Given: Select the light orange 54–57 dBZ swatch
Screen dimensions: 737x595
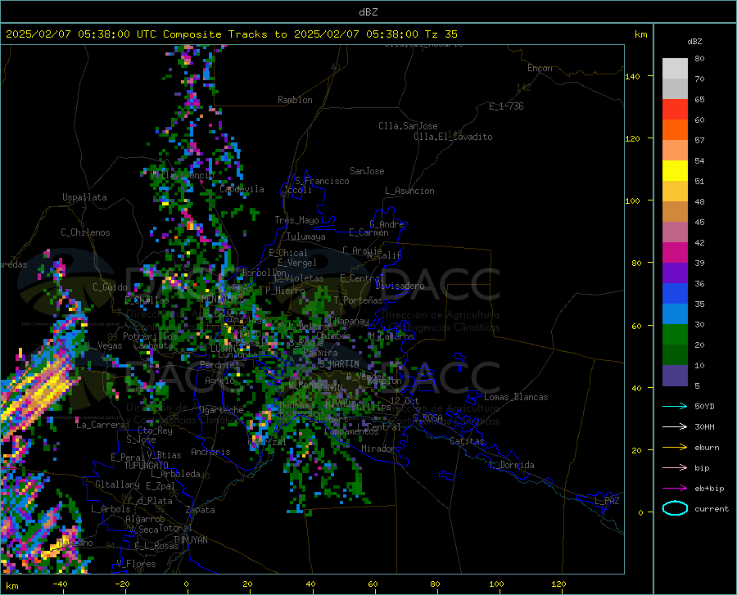Looking at the screenshot, I should (x=675, y=151).
